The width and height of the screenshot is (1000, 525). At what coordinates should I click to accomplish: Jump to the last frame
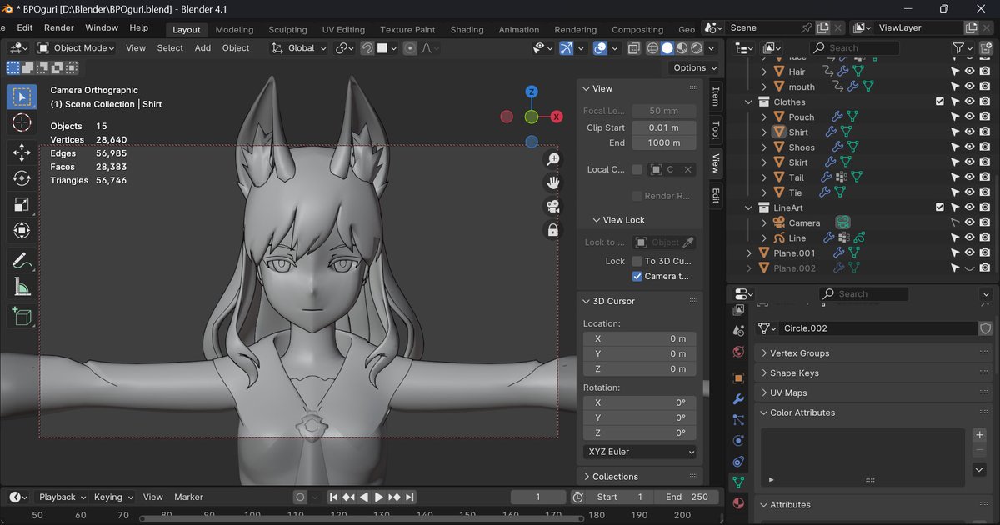tap(409, 497)
